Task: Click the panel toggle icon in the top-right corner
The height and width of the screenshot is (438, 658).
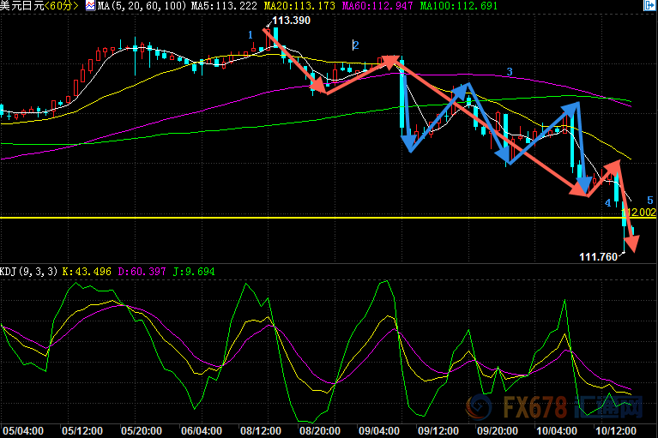Action: click(648, 6)
